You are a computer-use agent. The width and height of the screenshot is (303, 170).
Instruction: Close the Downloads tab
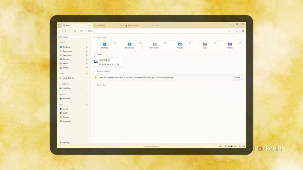121,25
